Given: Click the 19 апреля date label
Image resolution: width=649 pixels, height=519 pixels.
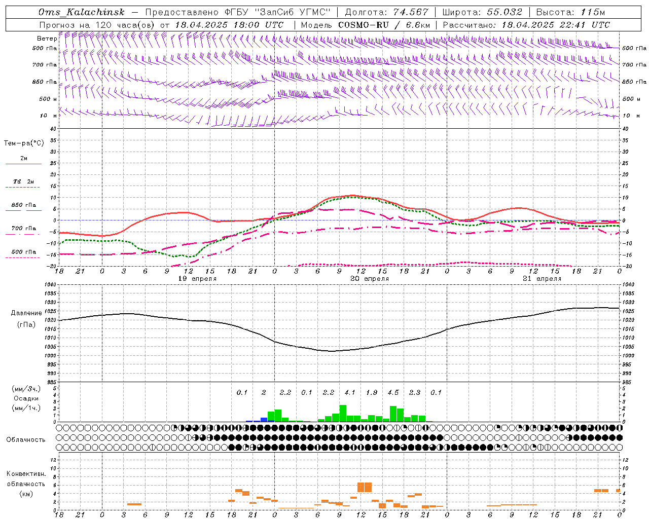Looking at the screenshot, I should coord(197,279).
